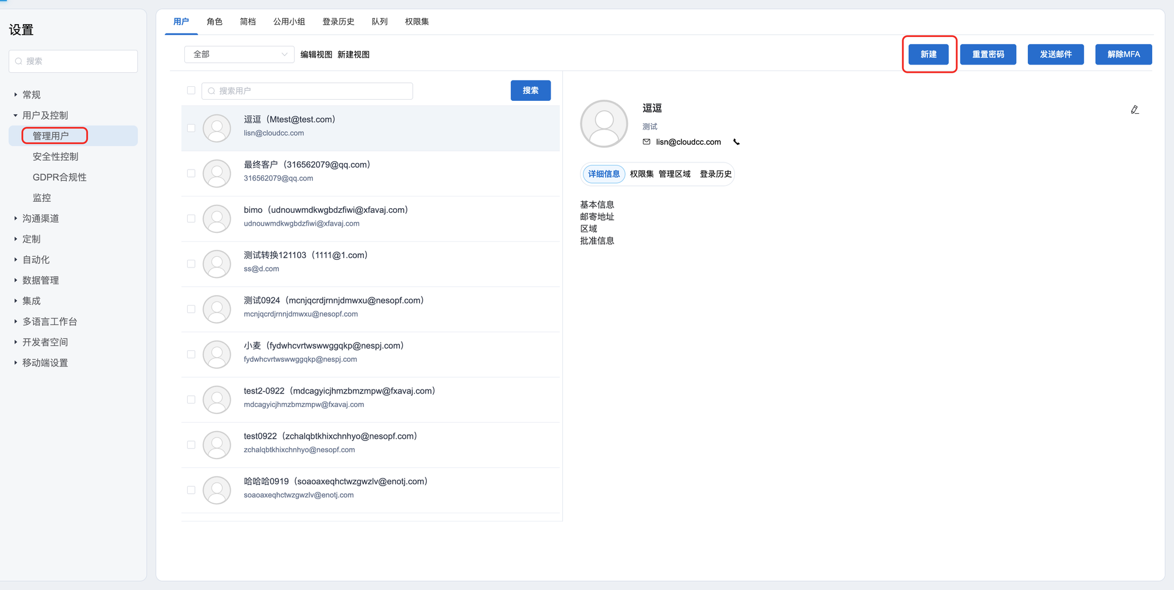Viewport: 1174px width, 590px height.
Task: Open the 全部 view filter dropdown
Action: click(x=239, y=55)
